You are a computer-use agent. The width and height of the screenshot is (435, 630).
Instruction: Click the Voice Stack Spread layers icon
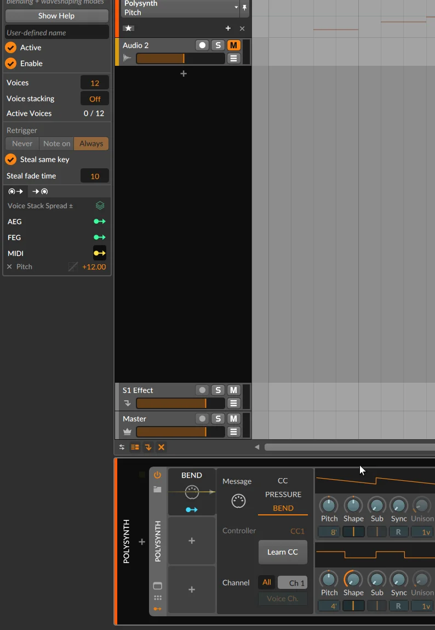click(x=100, y=206)
